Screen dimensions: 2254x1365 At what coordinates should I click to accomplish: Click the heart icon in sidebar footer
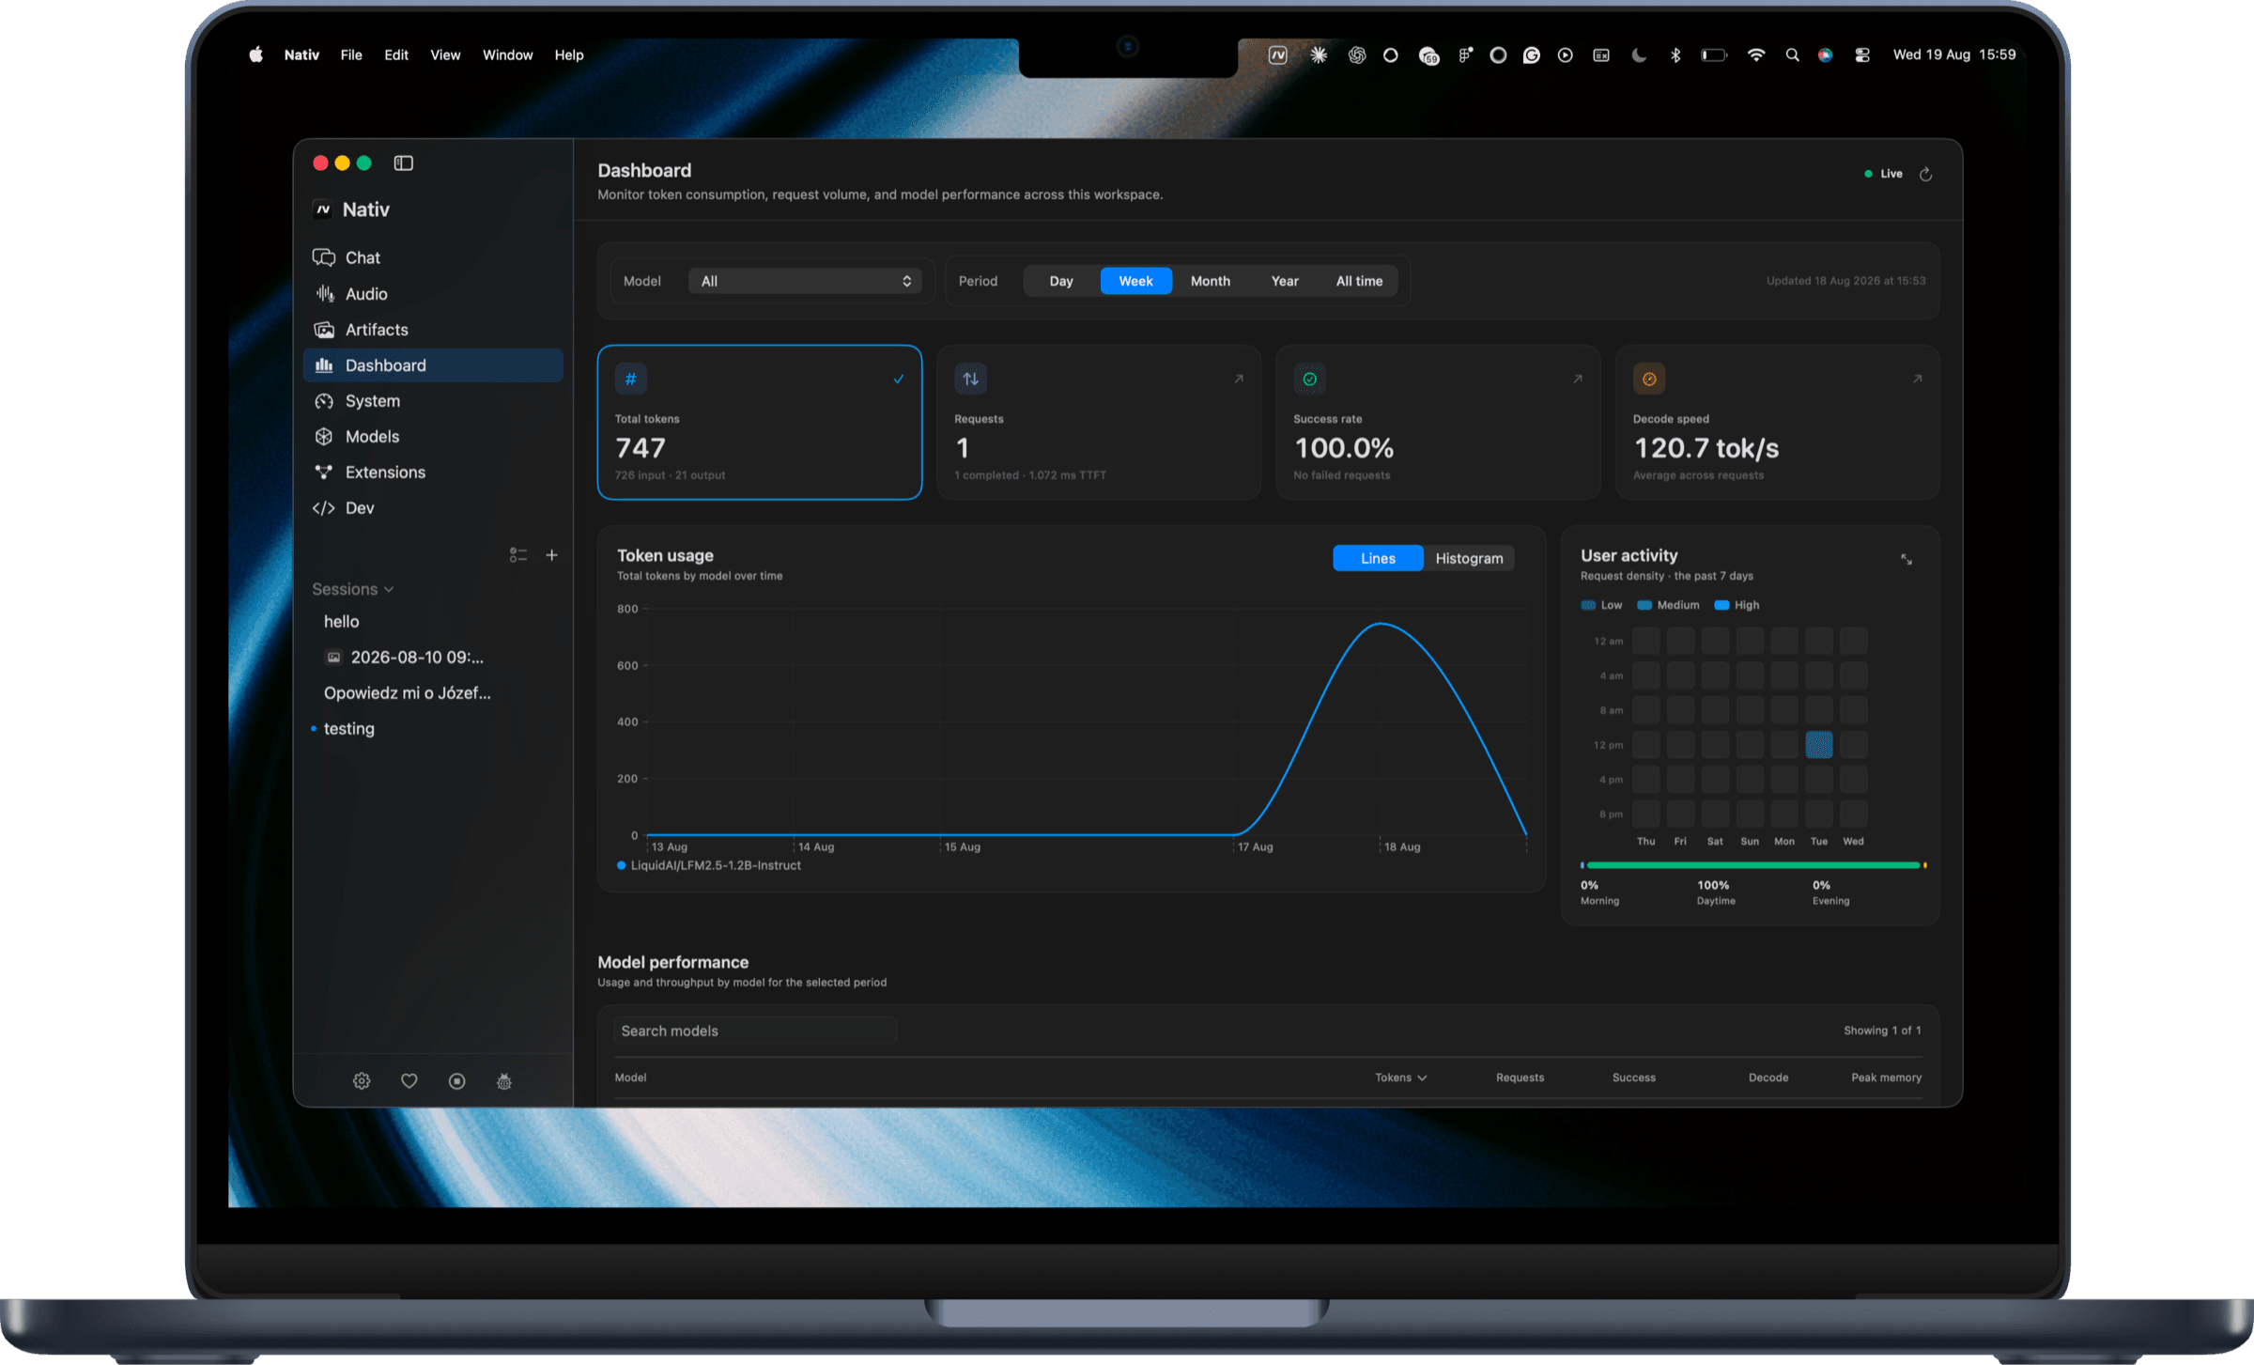point(409,1081)
